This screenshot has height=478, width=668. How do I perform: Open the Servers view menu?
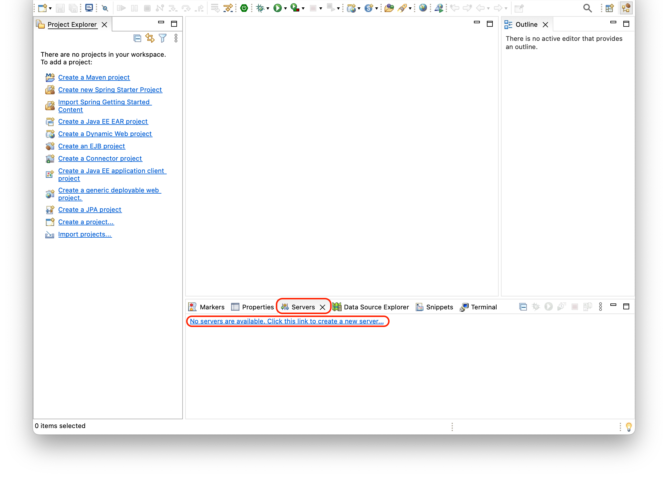point(600,307)
